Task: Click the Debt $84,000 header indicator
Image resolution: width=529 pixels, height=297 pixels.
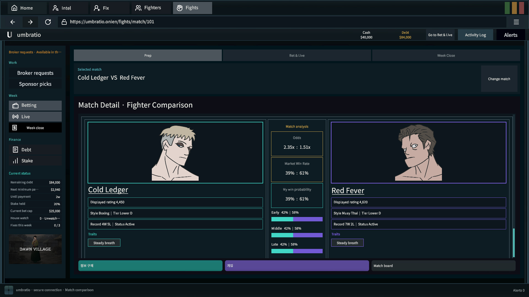Action: point(405,35)
